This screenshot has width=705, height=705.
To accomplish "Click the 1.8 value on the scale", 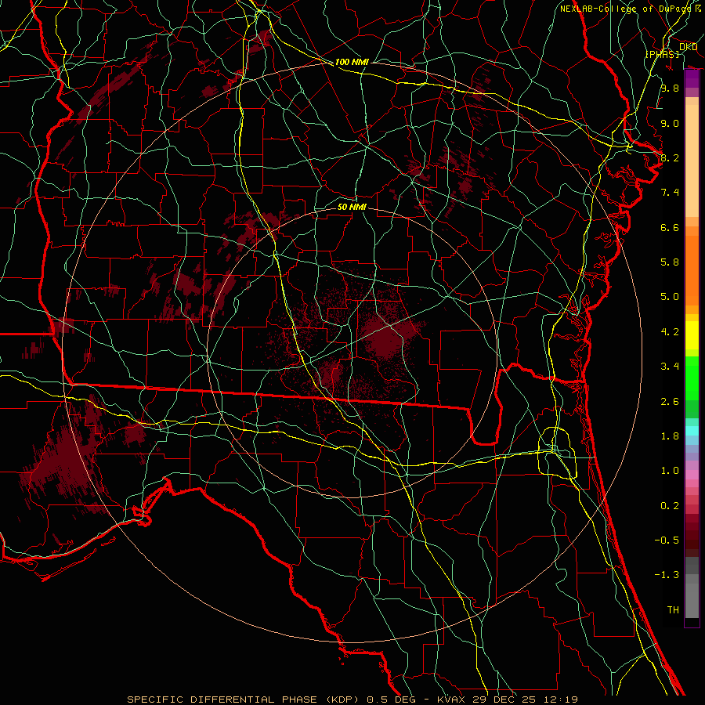I will point(670,436).
